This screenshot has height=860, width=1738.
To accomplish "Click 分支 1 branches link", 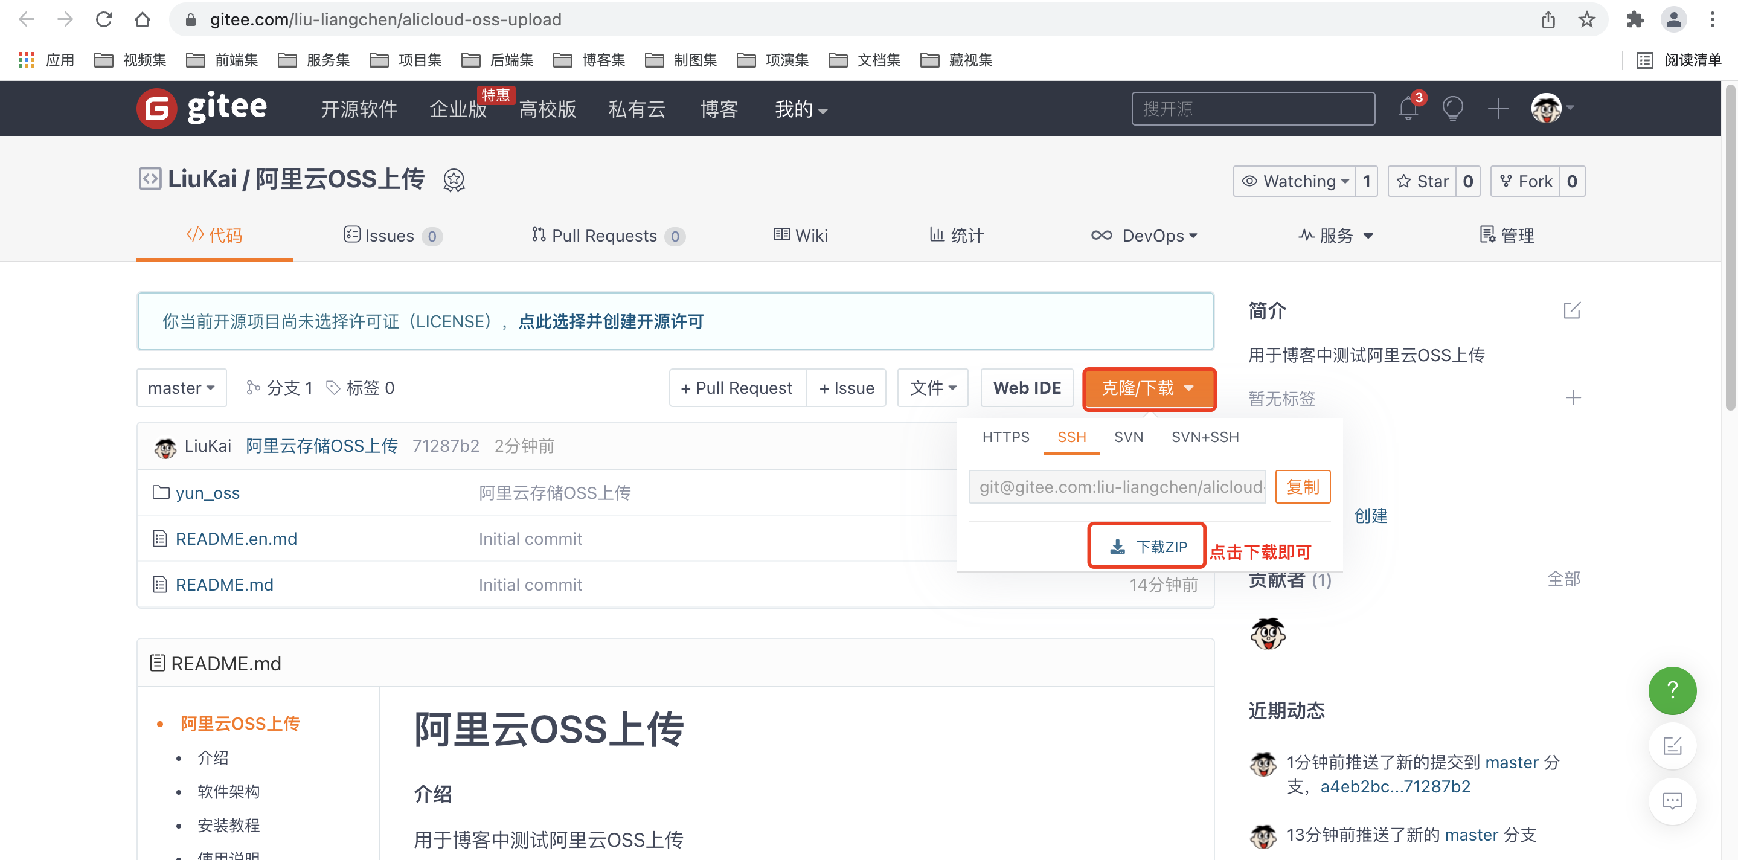I will (280, 388).
